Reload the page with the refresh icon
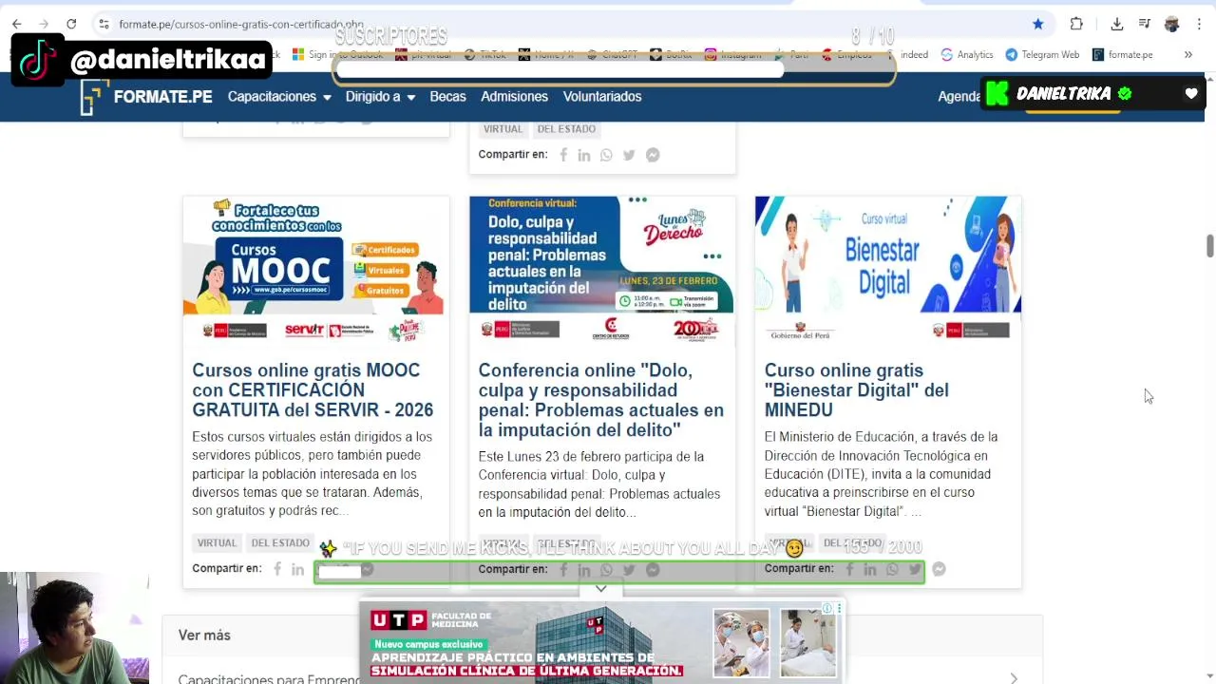The image size is (1216, 684). coord(71,24)
